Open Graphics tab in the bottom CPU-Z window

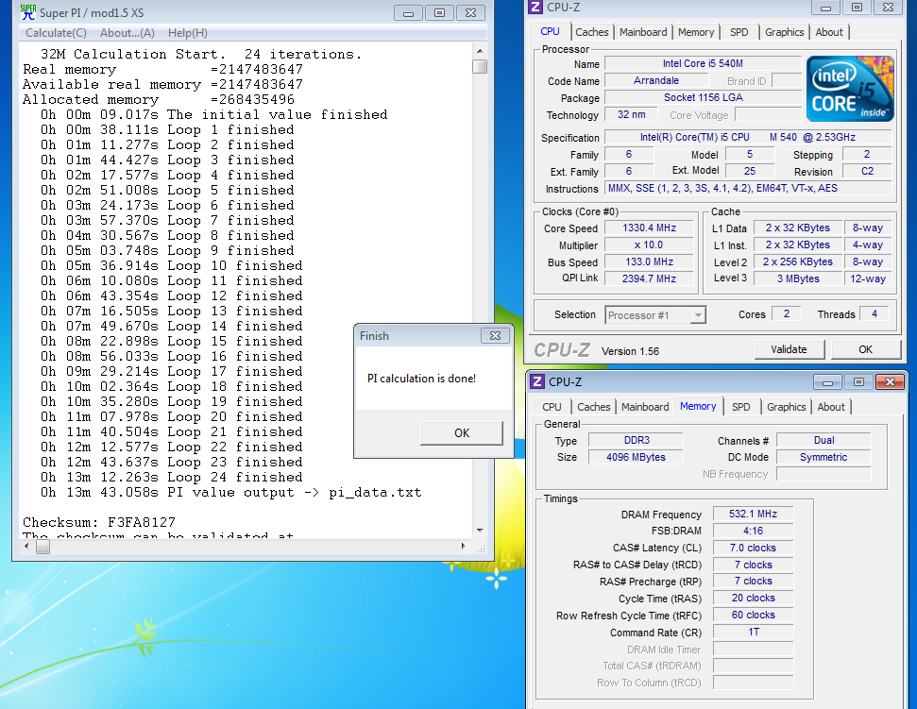tap(786, 407)
